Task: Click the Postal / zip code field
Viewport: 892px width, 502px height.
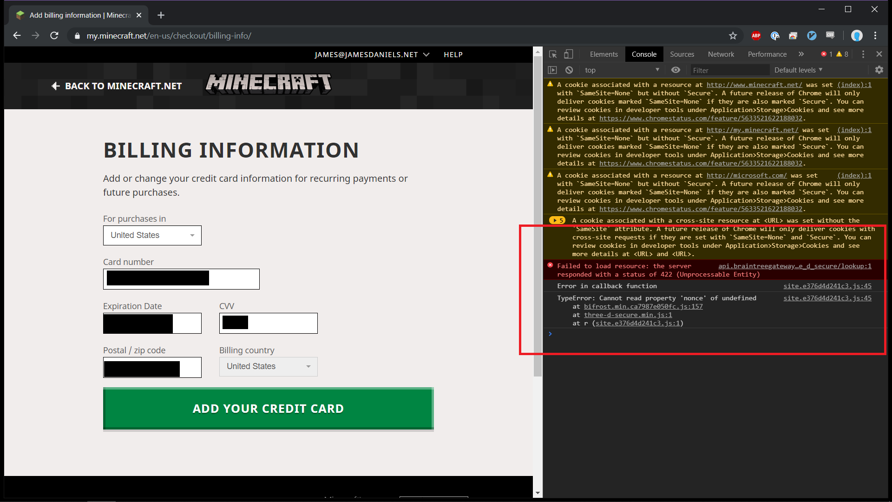Action: point(152,367)
